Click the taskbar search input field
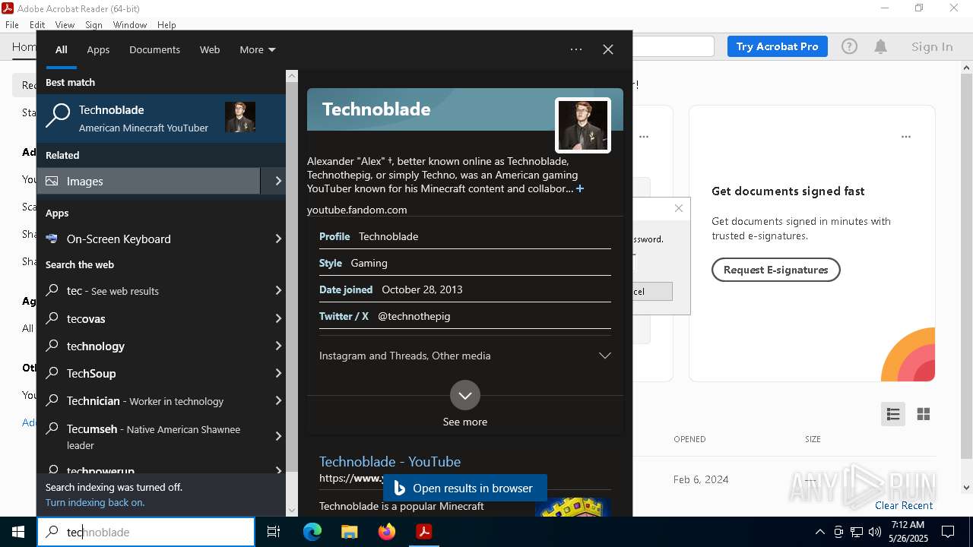The height and width of the screenshot is (547, 973). click(x=146, y=532)
